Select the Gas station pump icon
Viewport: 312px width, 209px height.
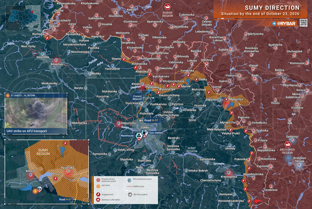[x=144, y=132]
